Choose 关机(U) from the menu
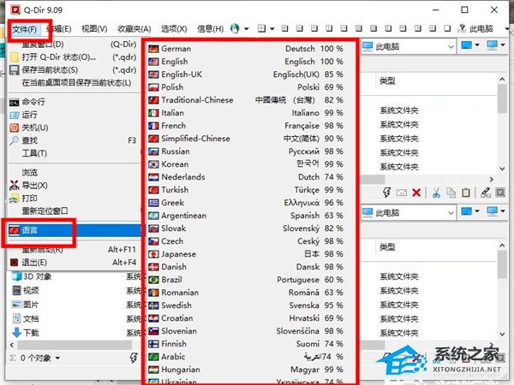Screen dimensions: 514x385 pyautogui.click(x=74, y=127)
